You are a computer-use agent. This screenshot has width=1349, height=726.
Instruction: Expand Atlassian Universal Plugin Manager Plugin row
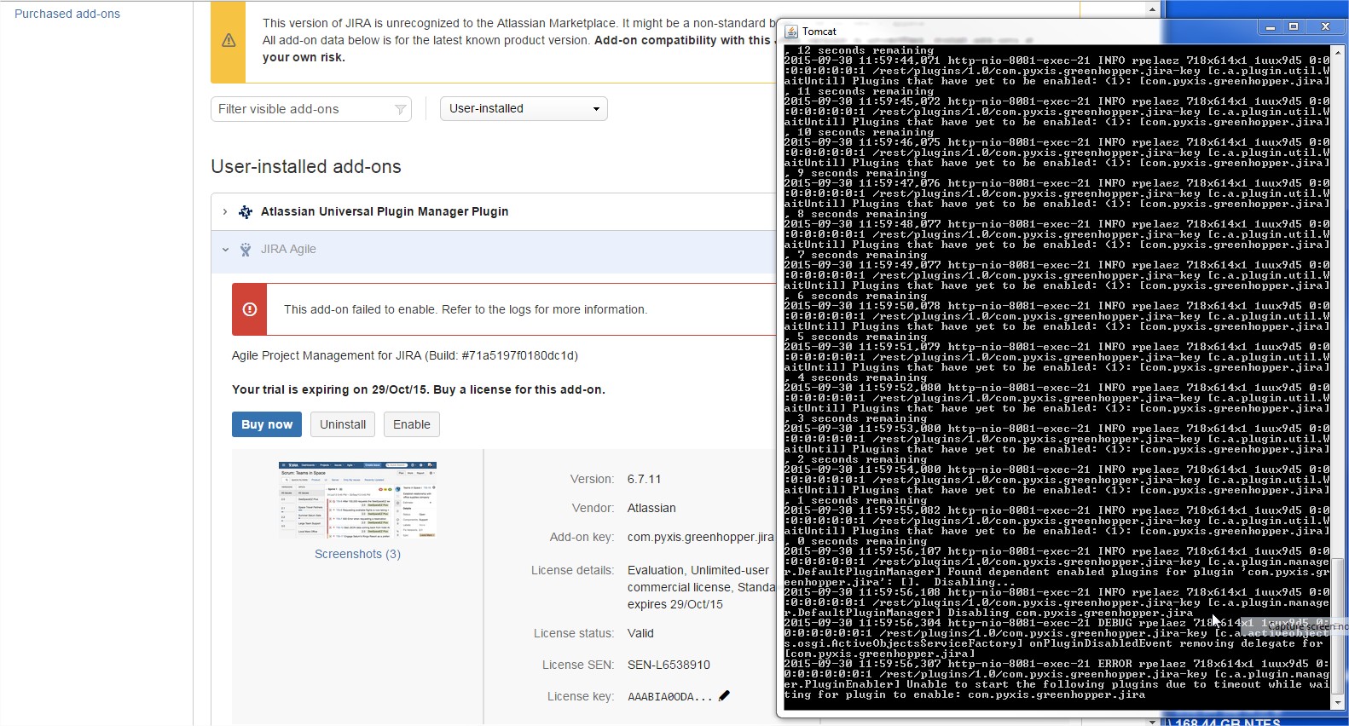coord(225,212)
